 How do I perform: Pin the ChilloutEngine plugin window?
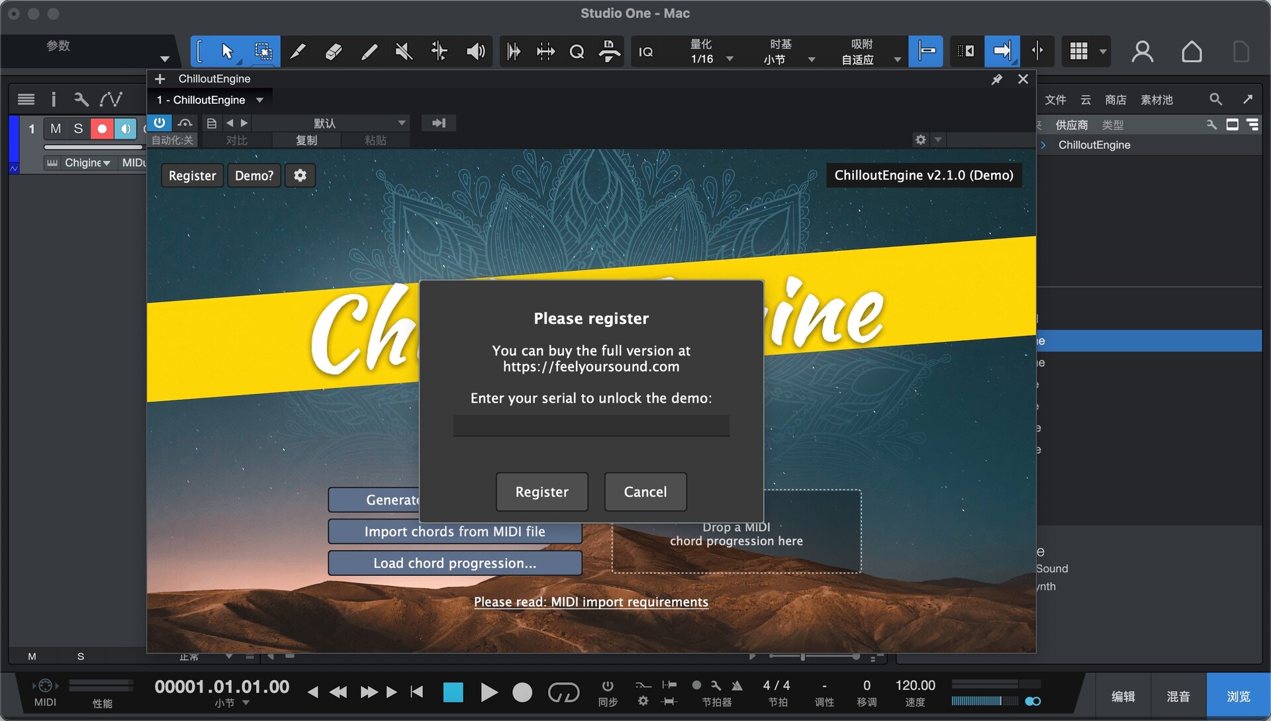pos(996,79)
